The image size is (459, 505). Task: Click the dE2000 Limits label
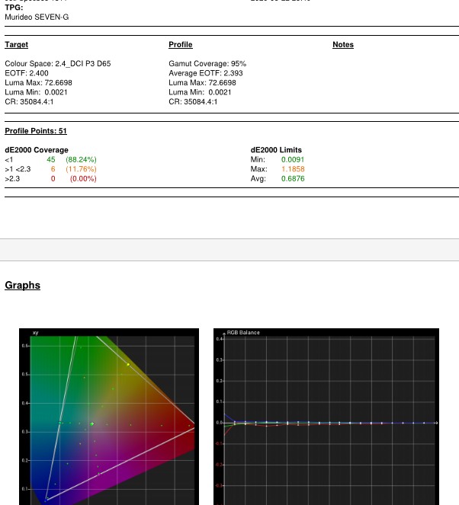276,150
